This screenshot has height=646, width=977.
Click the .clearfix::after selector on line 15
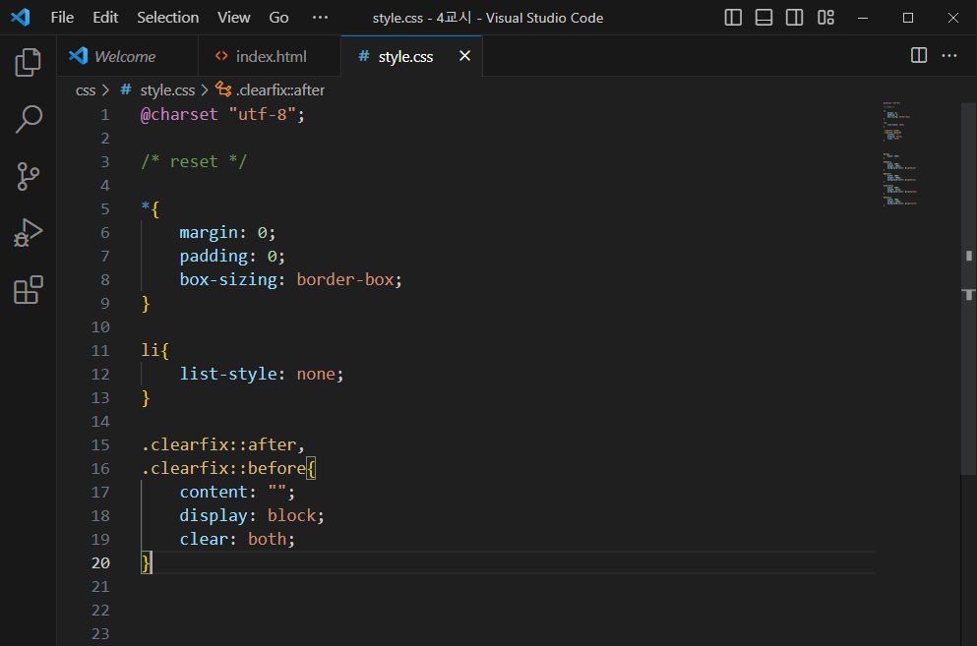pyautogui.click(x=218, y=444)
